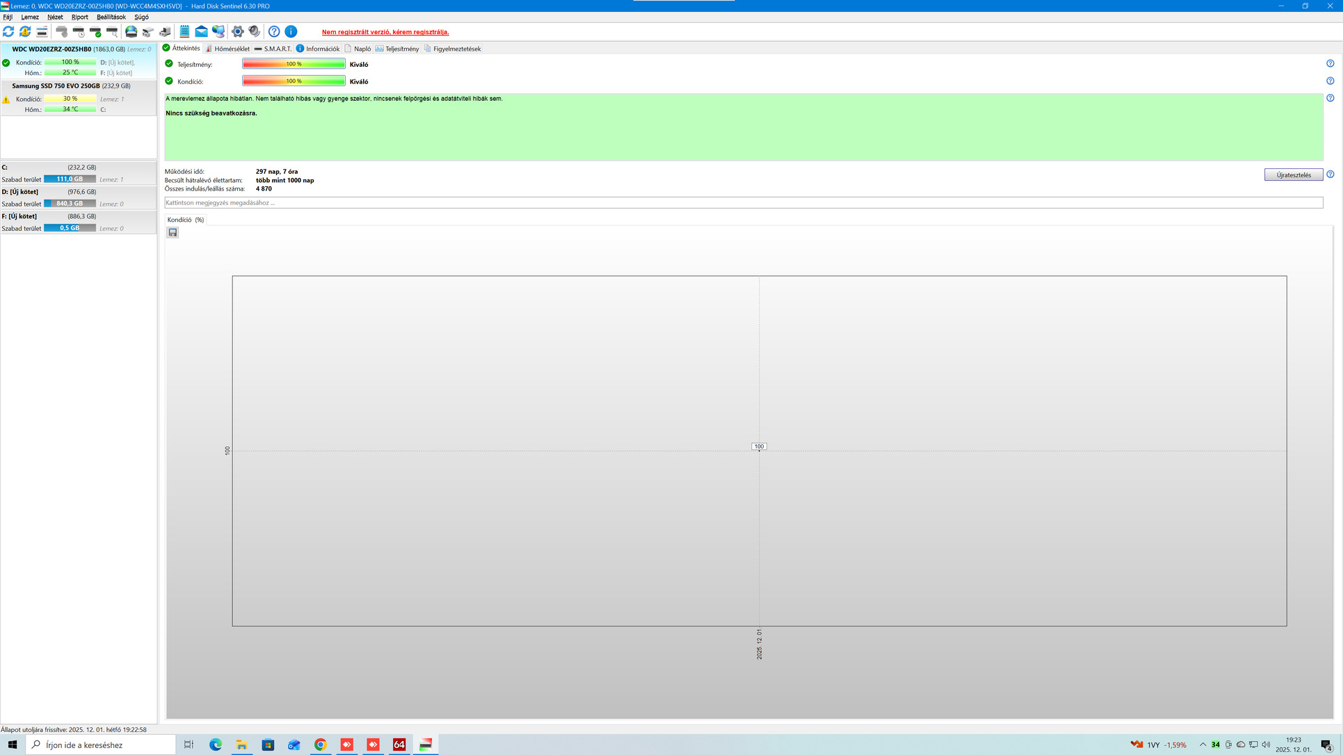Click the question mark help toolbar icon

click(x=274, y=31)
